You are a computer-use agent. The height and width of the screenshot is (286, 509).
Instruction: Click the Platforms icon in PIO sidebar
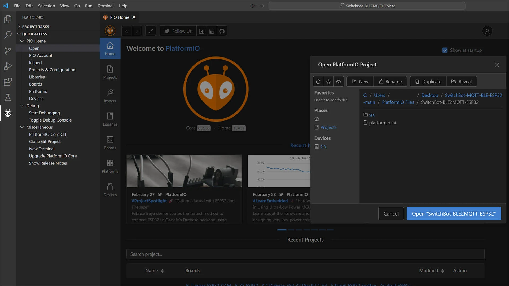tap(110, 163)
